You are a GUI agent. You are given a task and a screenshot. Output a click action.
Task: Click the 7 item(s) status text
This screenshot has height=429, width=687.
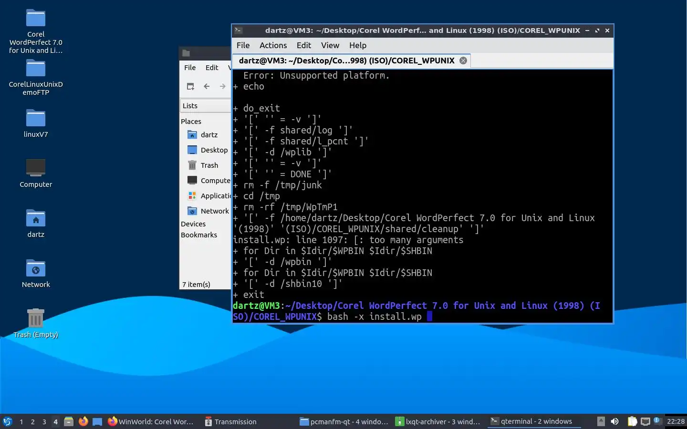click(196, 285)
